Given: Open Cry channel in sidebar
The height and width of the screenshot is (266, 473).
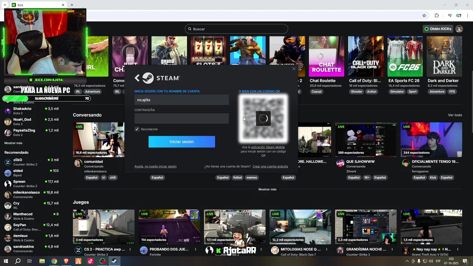Looking at the screenshot, I should tap(31, 205).
